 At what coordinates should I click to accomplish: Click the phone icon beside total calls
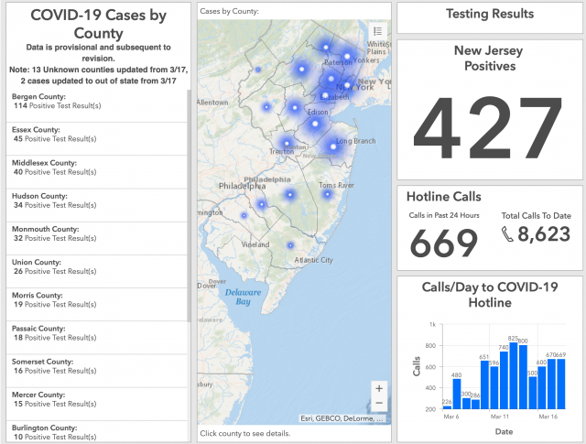pyautogui.click(x=508, y=235)
